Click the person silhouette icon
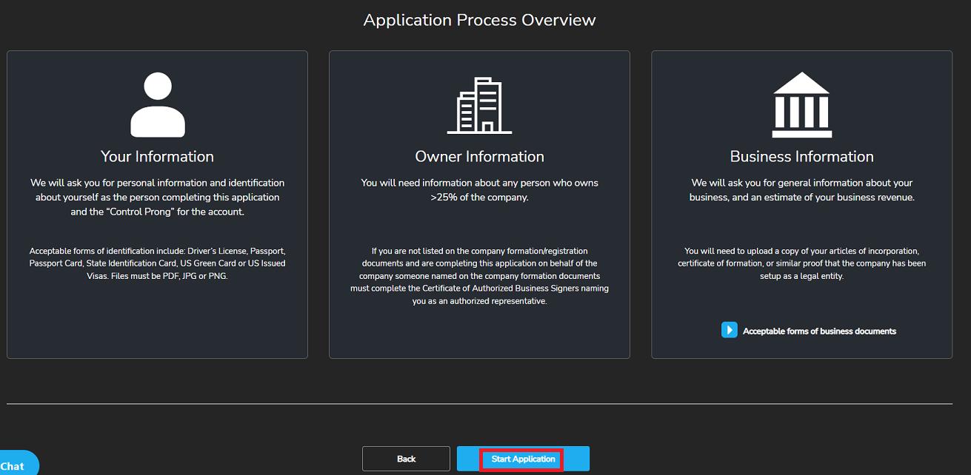This screenshot has width=971, height=475. click(x=157, y=104)
